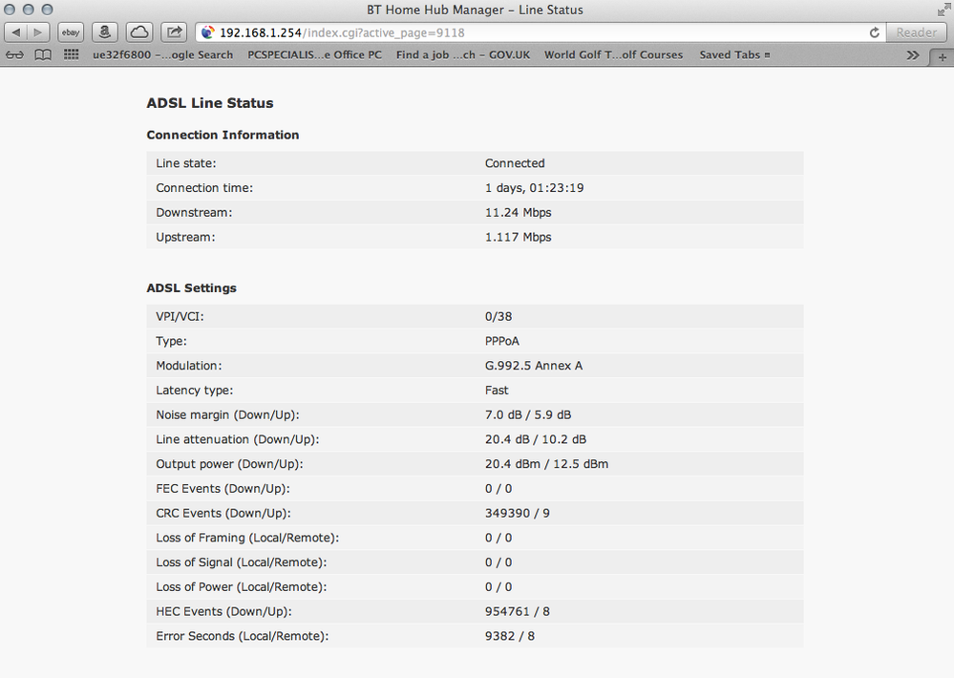Click the Connection time label

click(204, 188)
